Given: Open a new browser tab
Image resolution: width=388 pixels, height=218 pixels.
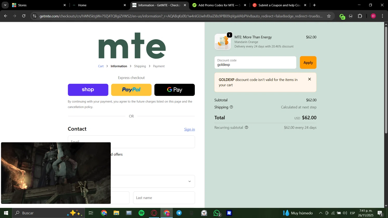Looking at the screenshot, I should pyautogui.click(x=315, y=5).
